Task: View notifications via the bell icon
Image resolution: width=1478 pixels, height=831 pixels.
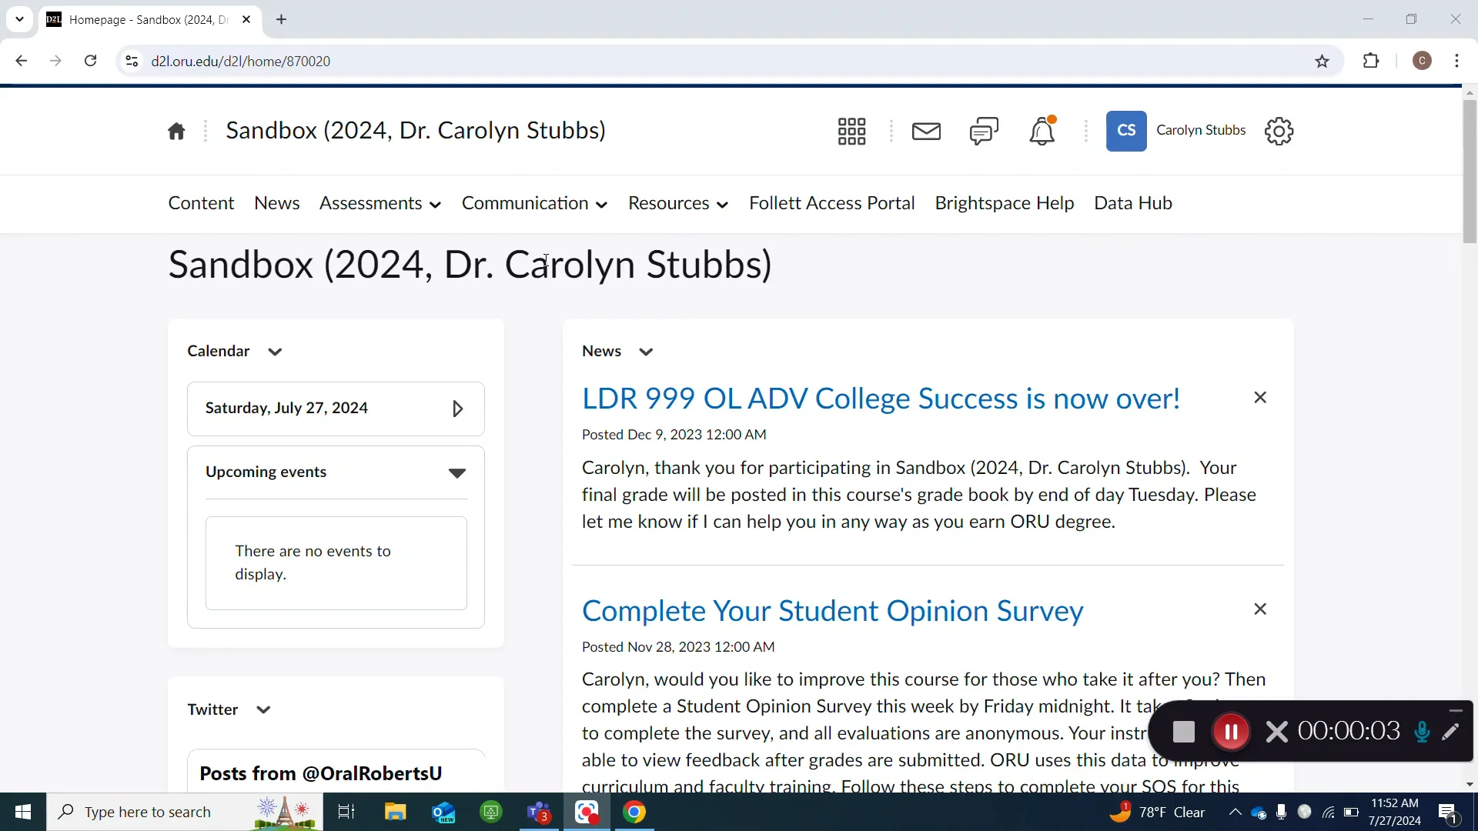Action: pos(1043,131)
